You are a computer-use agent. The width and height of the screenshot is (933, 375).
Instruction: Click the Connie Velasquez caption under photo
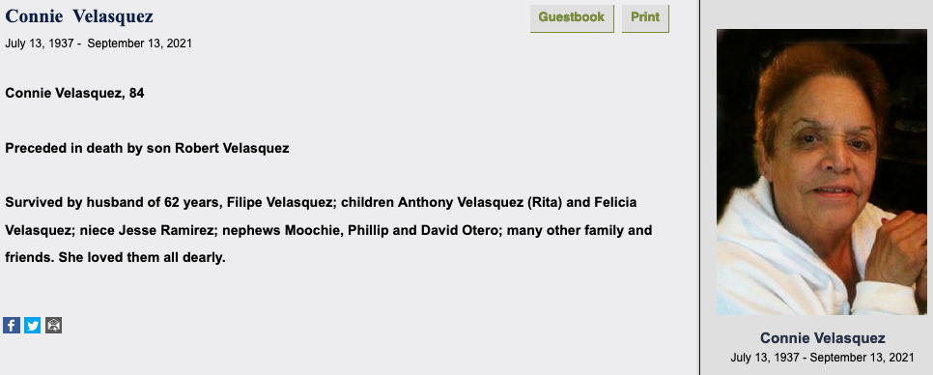822,338
